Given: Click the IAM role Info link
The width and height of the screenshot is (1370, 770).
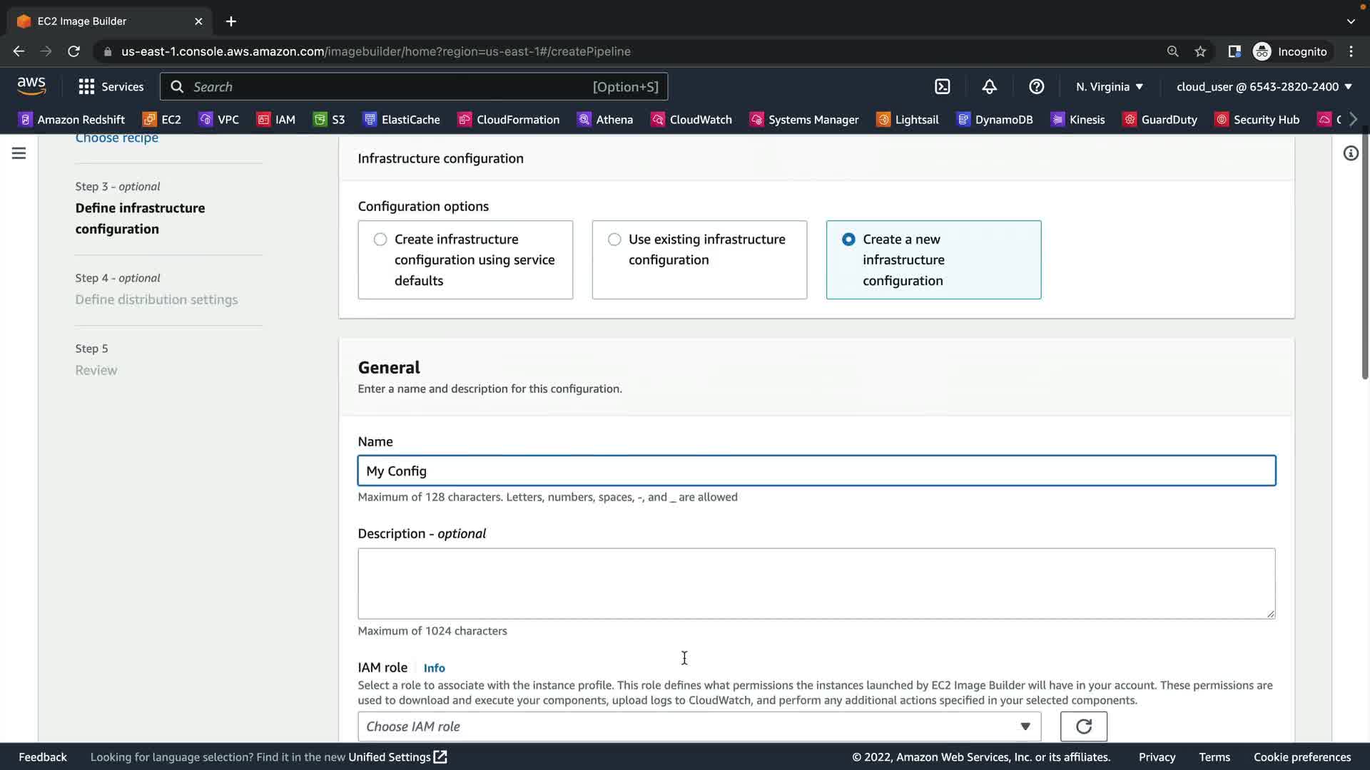Looking at the screenshot, I should pos(434,668).
